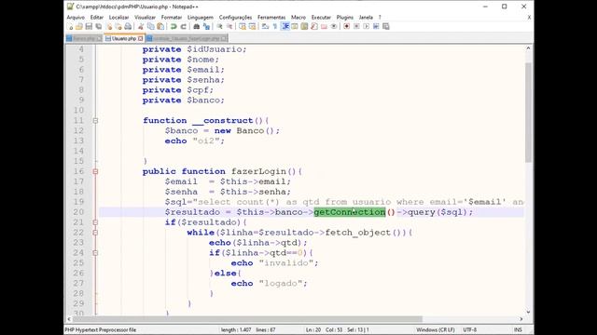
Task: Copy selection using the toolbar copy icon
Action: pyautogui.click(x=151, y=26)
